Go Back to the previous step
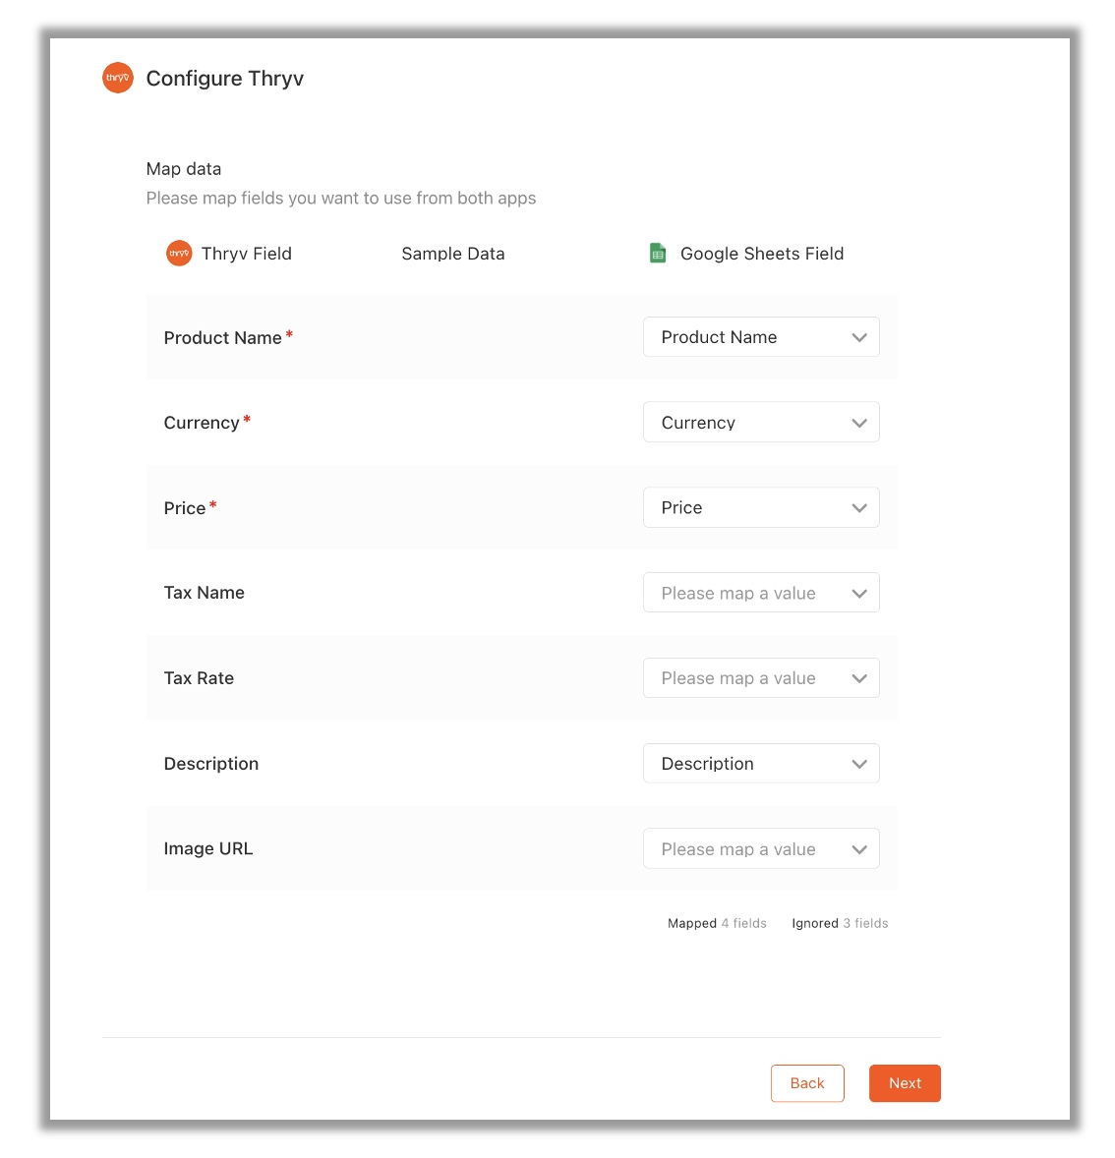The height and width of the screenshot is (1158, 1115). pyautogui.click(x=807, y=1083)
